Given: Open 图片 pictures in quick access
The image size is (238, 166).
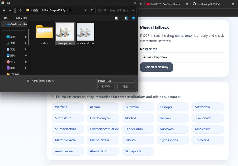Looking at the screenshot, I should click(x=11, y=56).
